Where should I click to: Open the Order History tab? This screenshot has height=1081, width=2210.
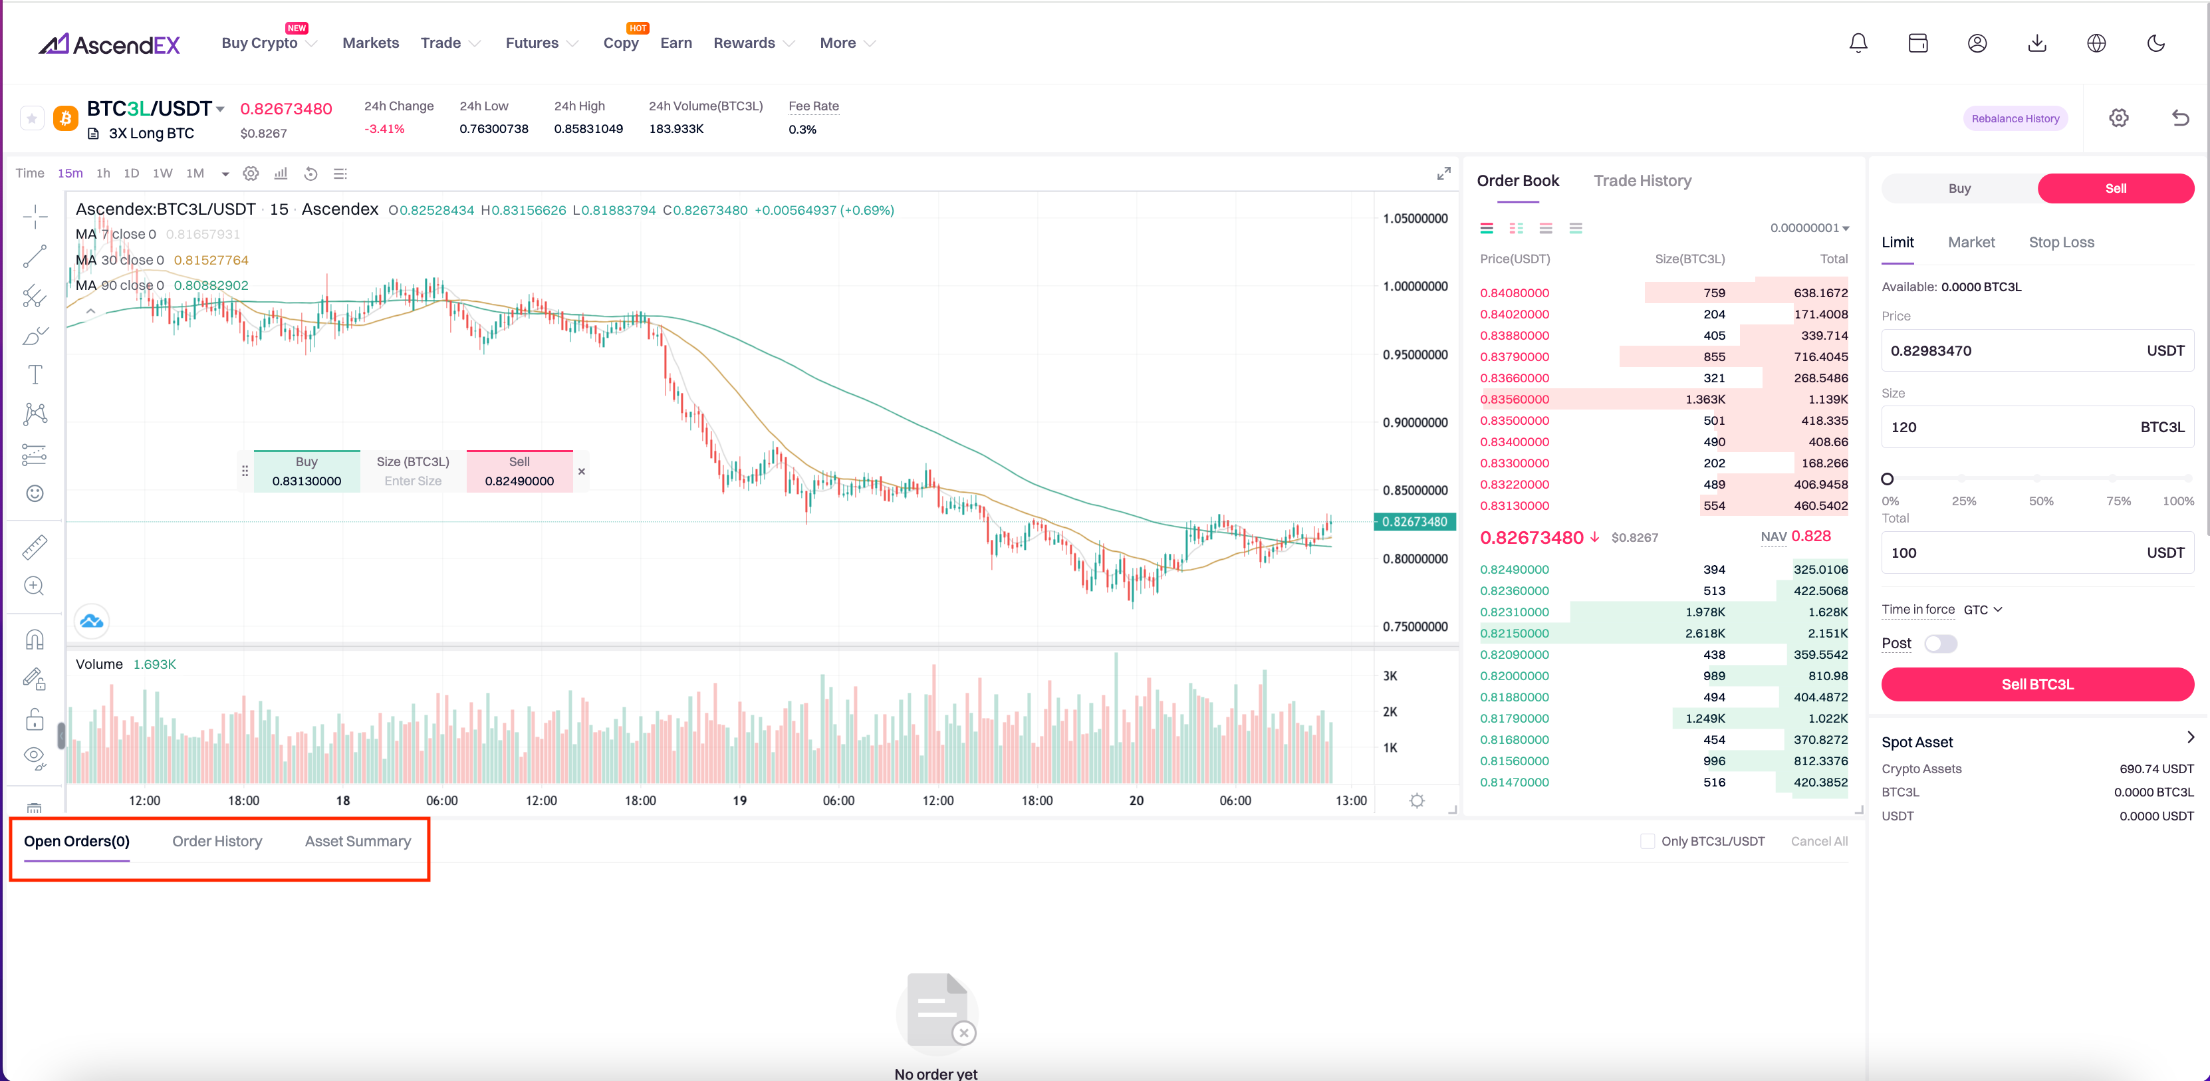tap(217, 841)
